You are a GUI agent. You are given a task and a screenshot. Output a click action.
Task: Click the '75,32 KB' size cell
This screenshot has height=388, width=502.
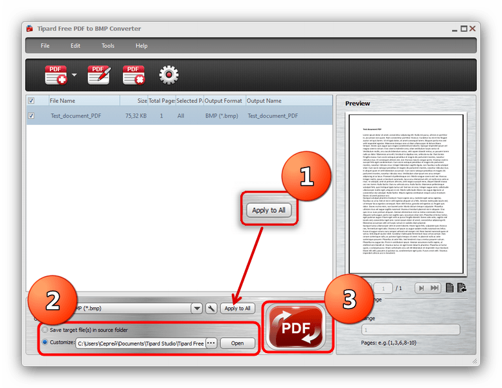[x=136, y=116]
